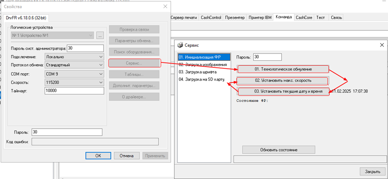Viewport: 388px width, 179px height.
Task: Click the ellipsis button beside logical device
Action: click(100, 36)
